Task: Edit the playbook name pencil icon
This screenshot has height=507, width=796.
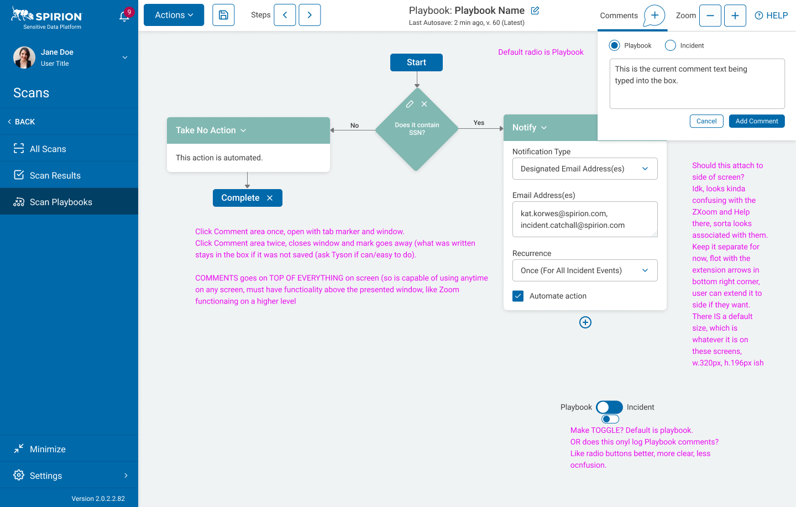Action: 535,11
